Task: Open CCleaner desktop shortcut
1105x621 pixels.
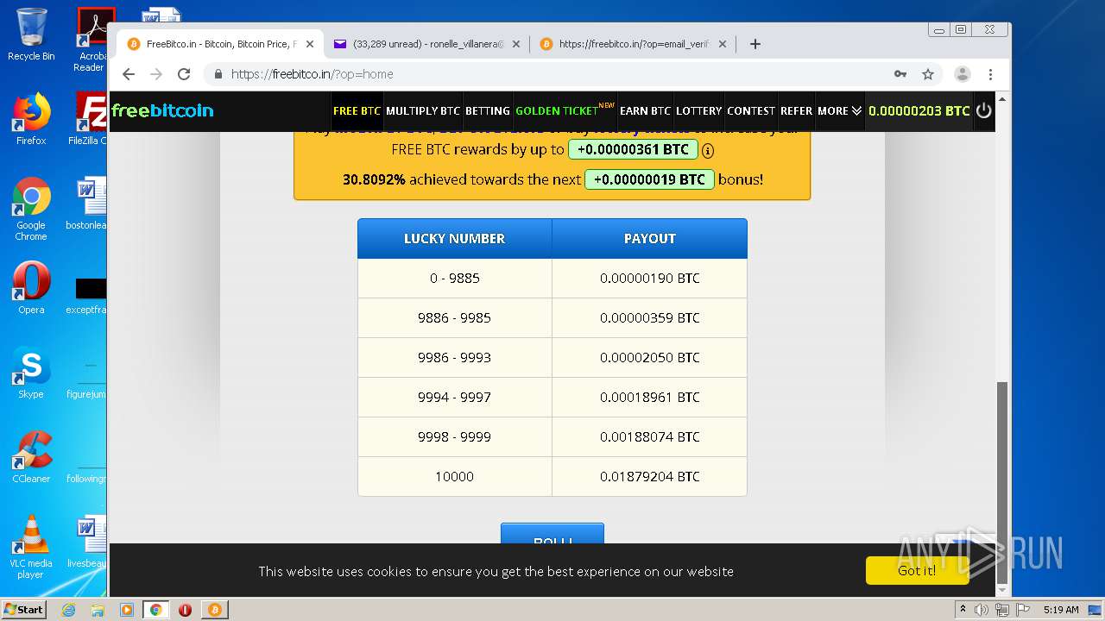Action: 31,457
